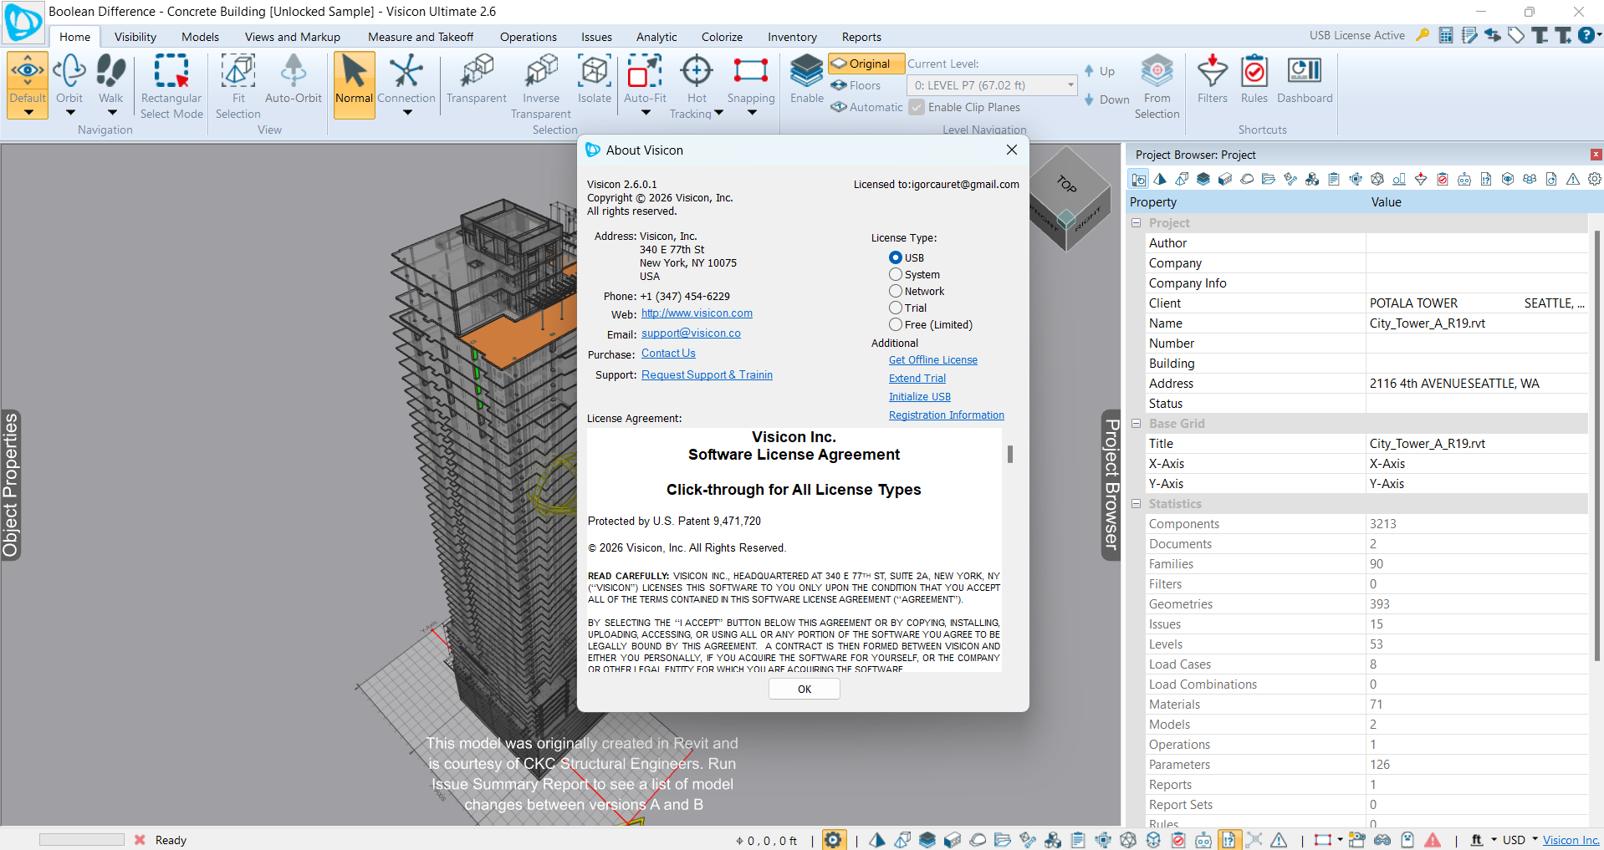This screenshot has height=850, width=1604.
Task: Open the Registration Information link
Action: click(947, 415)
